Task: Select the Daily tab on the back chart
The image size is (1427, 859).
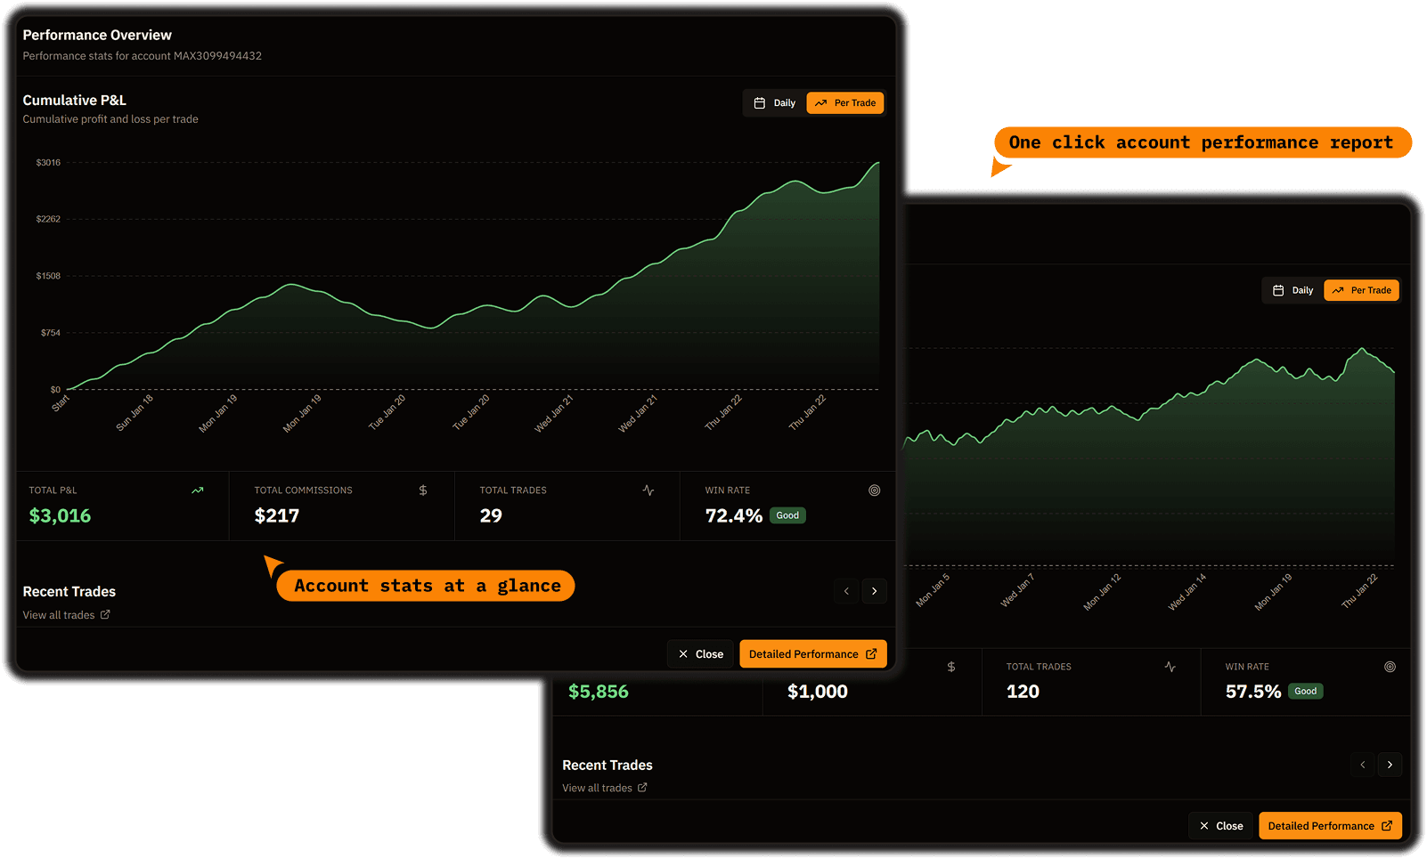Action: (x=1292, y=290)
